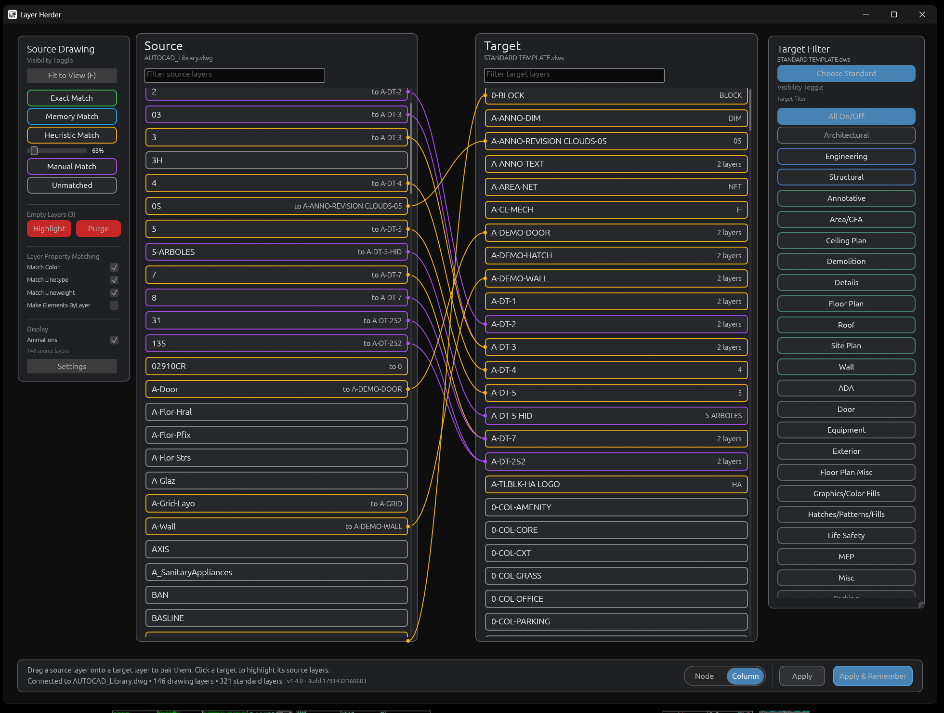Toggle Site Plan target filter
Image resolution: width=944 pixels, height=713 pixels.
[846, 345]
